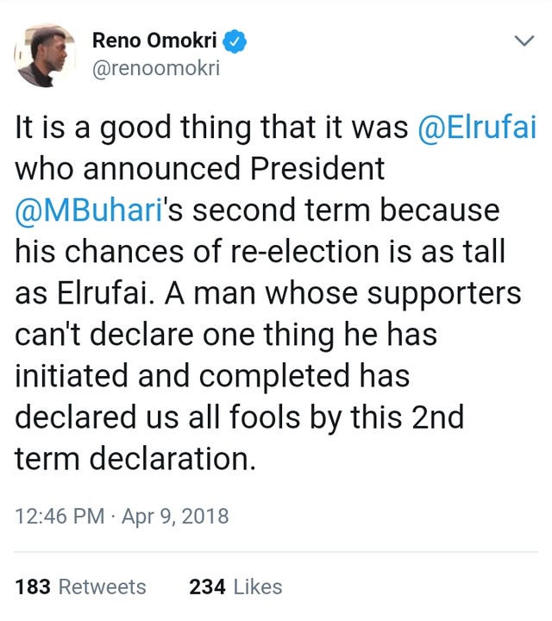Click the Reno Omokri display name
Viewport: 552px width, 621px height.
point(154,41)
